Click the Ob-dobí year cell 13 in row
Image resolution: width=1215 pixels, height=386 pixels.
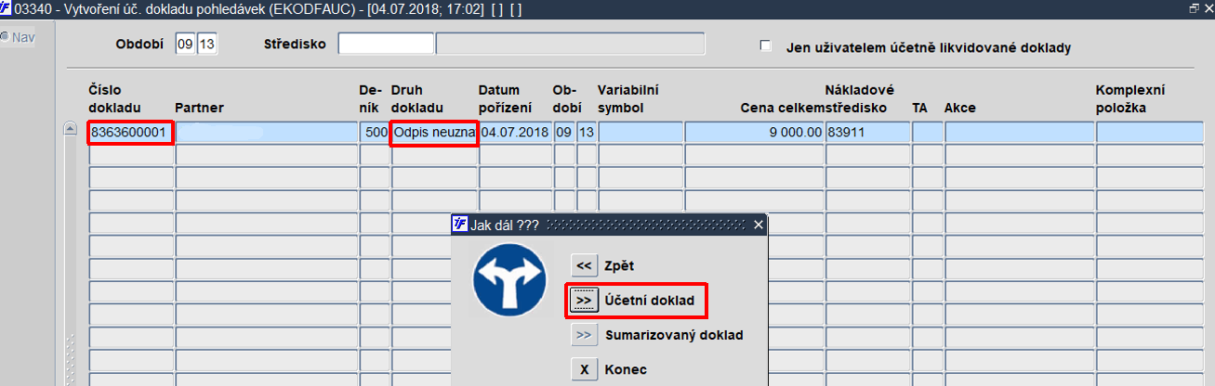pos(587,133)
